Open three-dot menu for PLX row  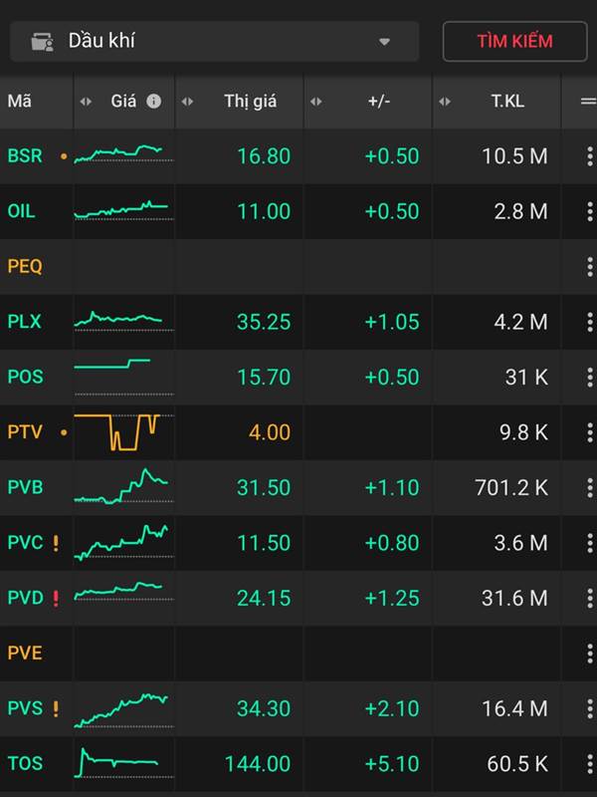[589, 322]
